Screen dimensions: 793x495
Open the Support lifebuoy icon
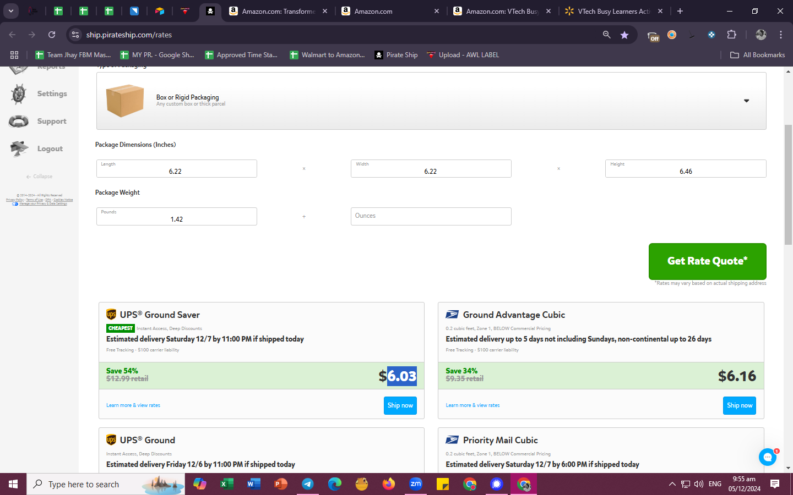tap(19, 122)
